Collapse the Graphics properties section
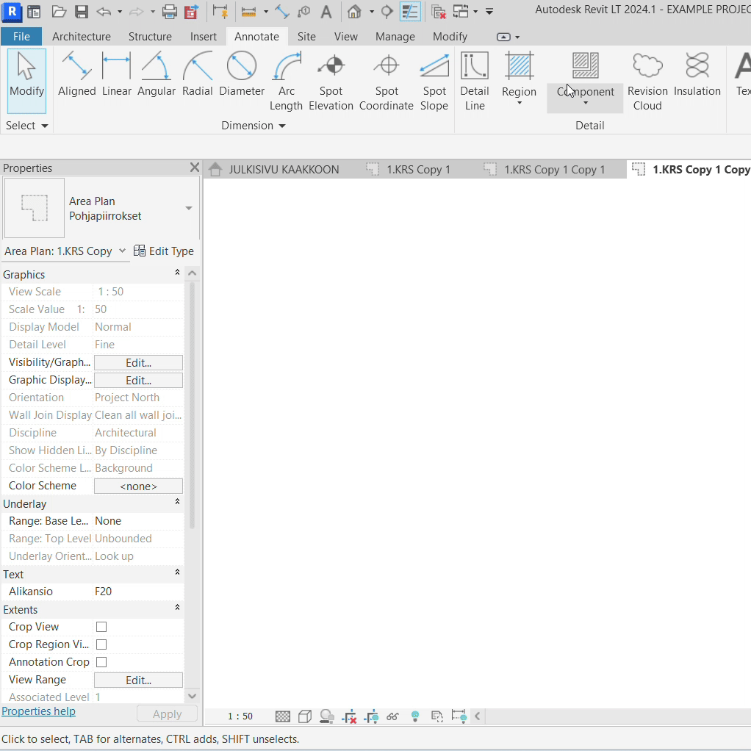 (177, 274)
